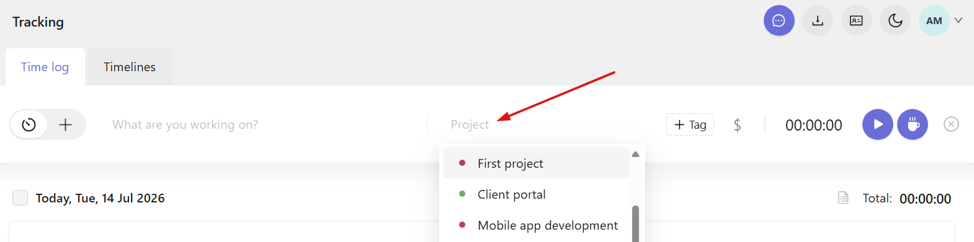Click the green dot beside Client portal

coord(462,194)
